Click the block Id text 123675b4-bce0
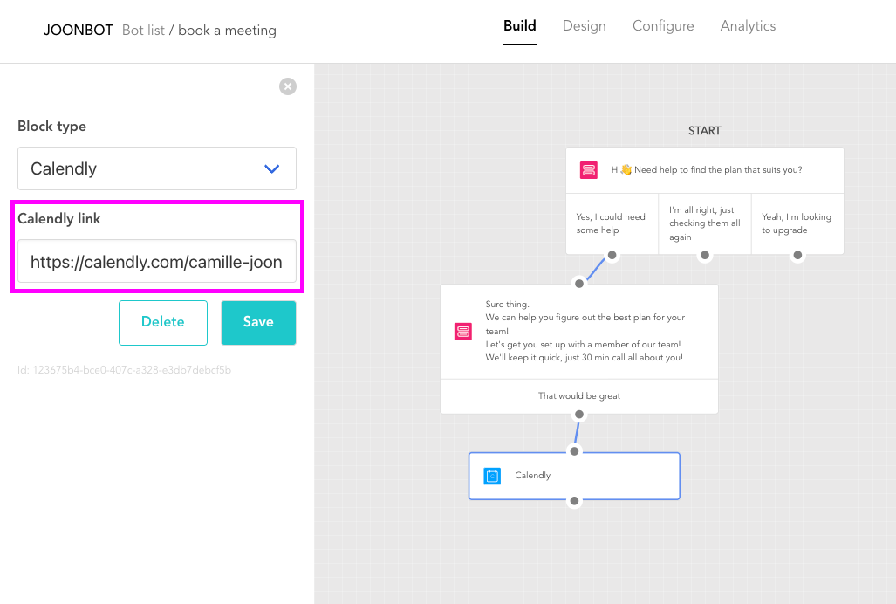Screen dimensions: 896x604 tap(124, 370)
